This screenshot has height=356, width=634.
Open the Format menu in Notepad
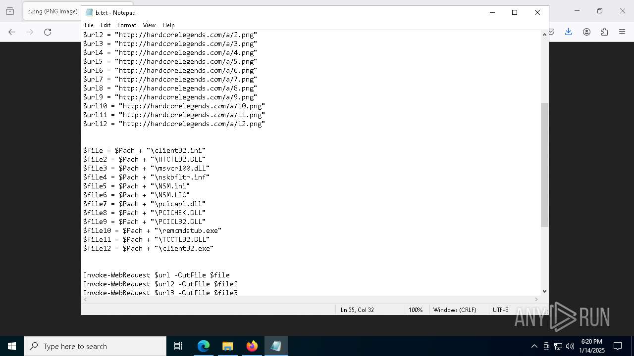(x=127, y=25)
